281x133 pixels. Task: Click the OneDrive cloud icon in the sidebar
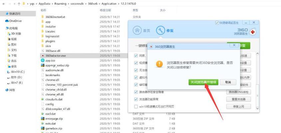(x=7, y=21)
